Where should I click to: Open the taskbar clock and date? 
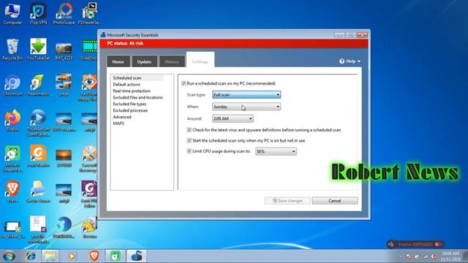pos(450,256)
